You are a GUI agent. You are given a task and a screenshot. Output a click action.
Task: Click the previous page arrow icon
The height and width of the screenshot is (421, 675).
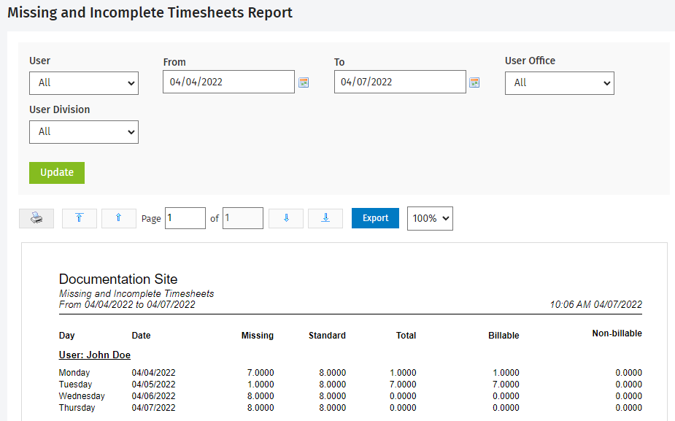click(x=118, y=218)
